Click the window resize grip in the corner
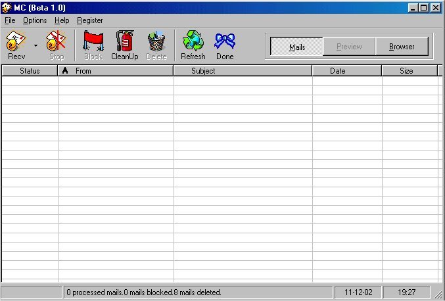 click(x=439, y=294)
